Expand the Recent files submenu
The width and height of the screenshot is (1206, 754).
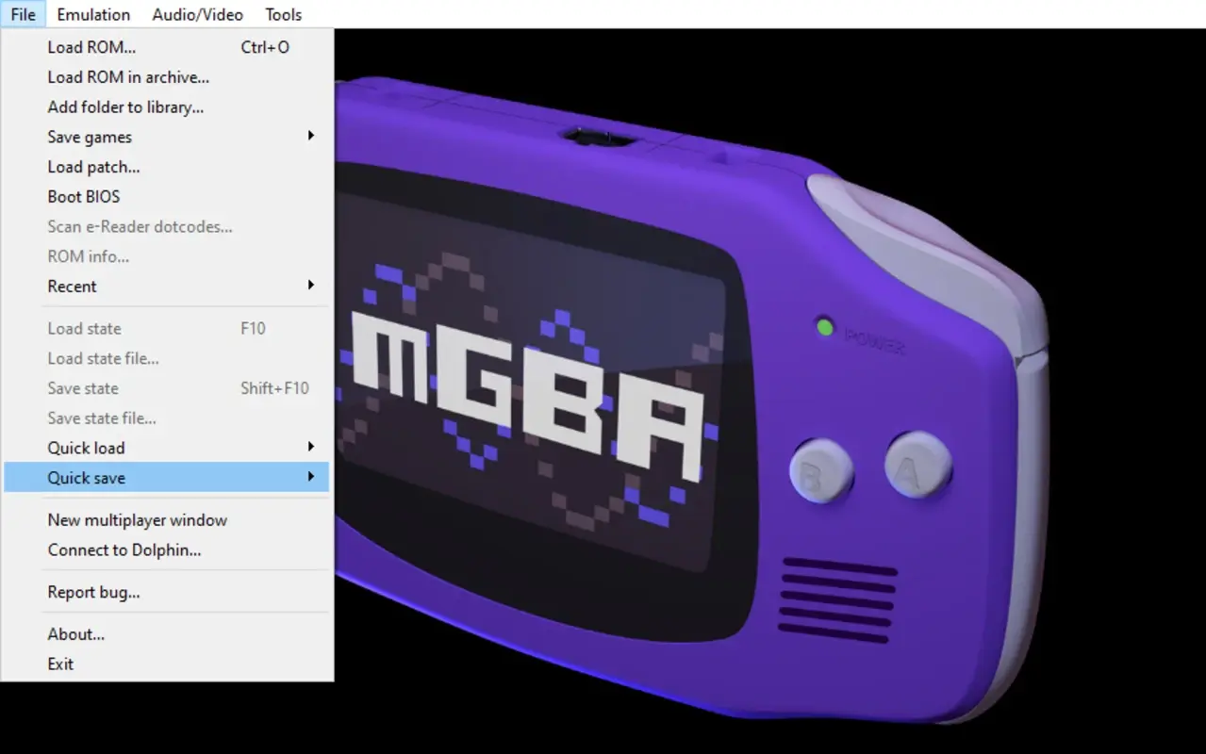click(x=71, y=287)
